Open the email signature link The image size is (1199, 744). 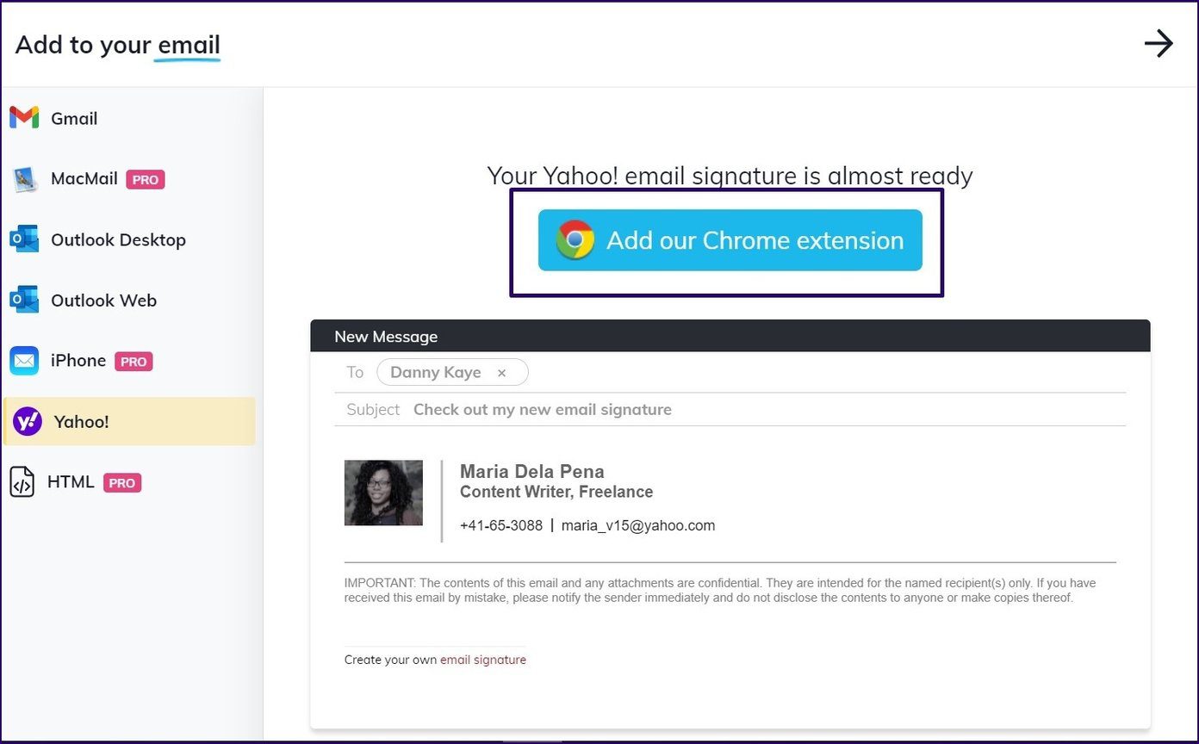483,660
